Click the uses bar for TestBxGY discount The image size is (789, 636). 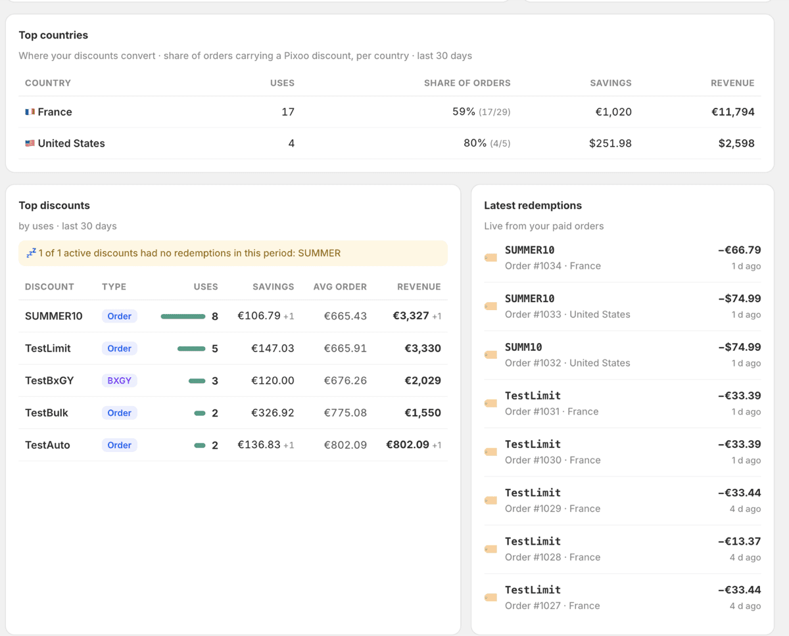click(197, 380)
